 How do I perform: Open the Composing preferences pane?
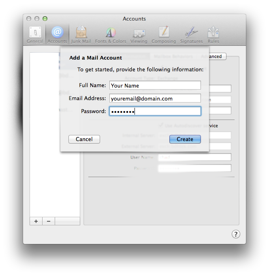click(x=164, y=35)
